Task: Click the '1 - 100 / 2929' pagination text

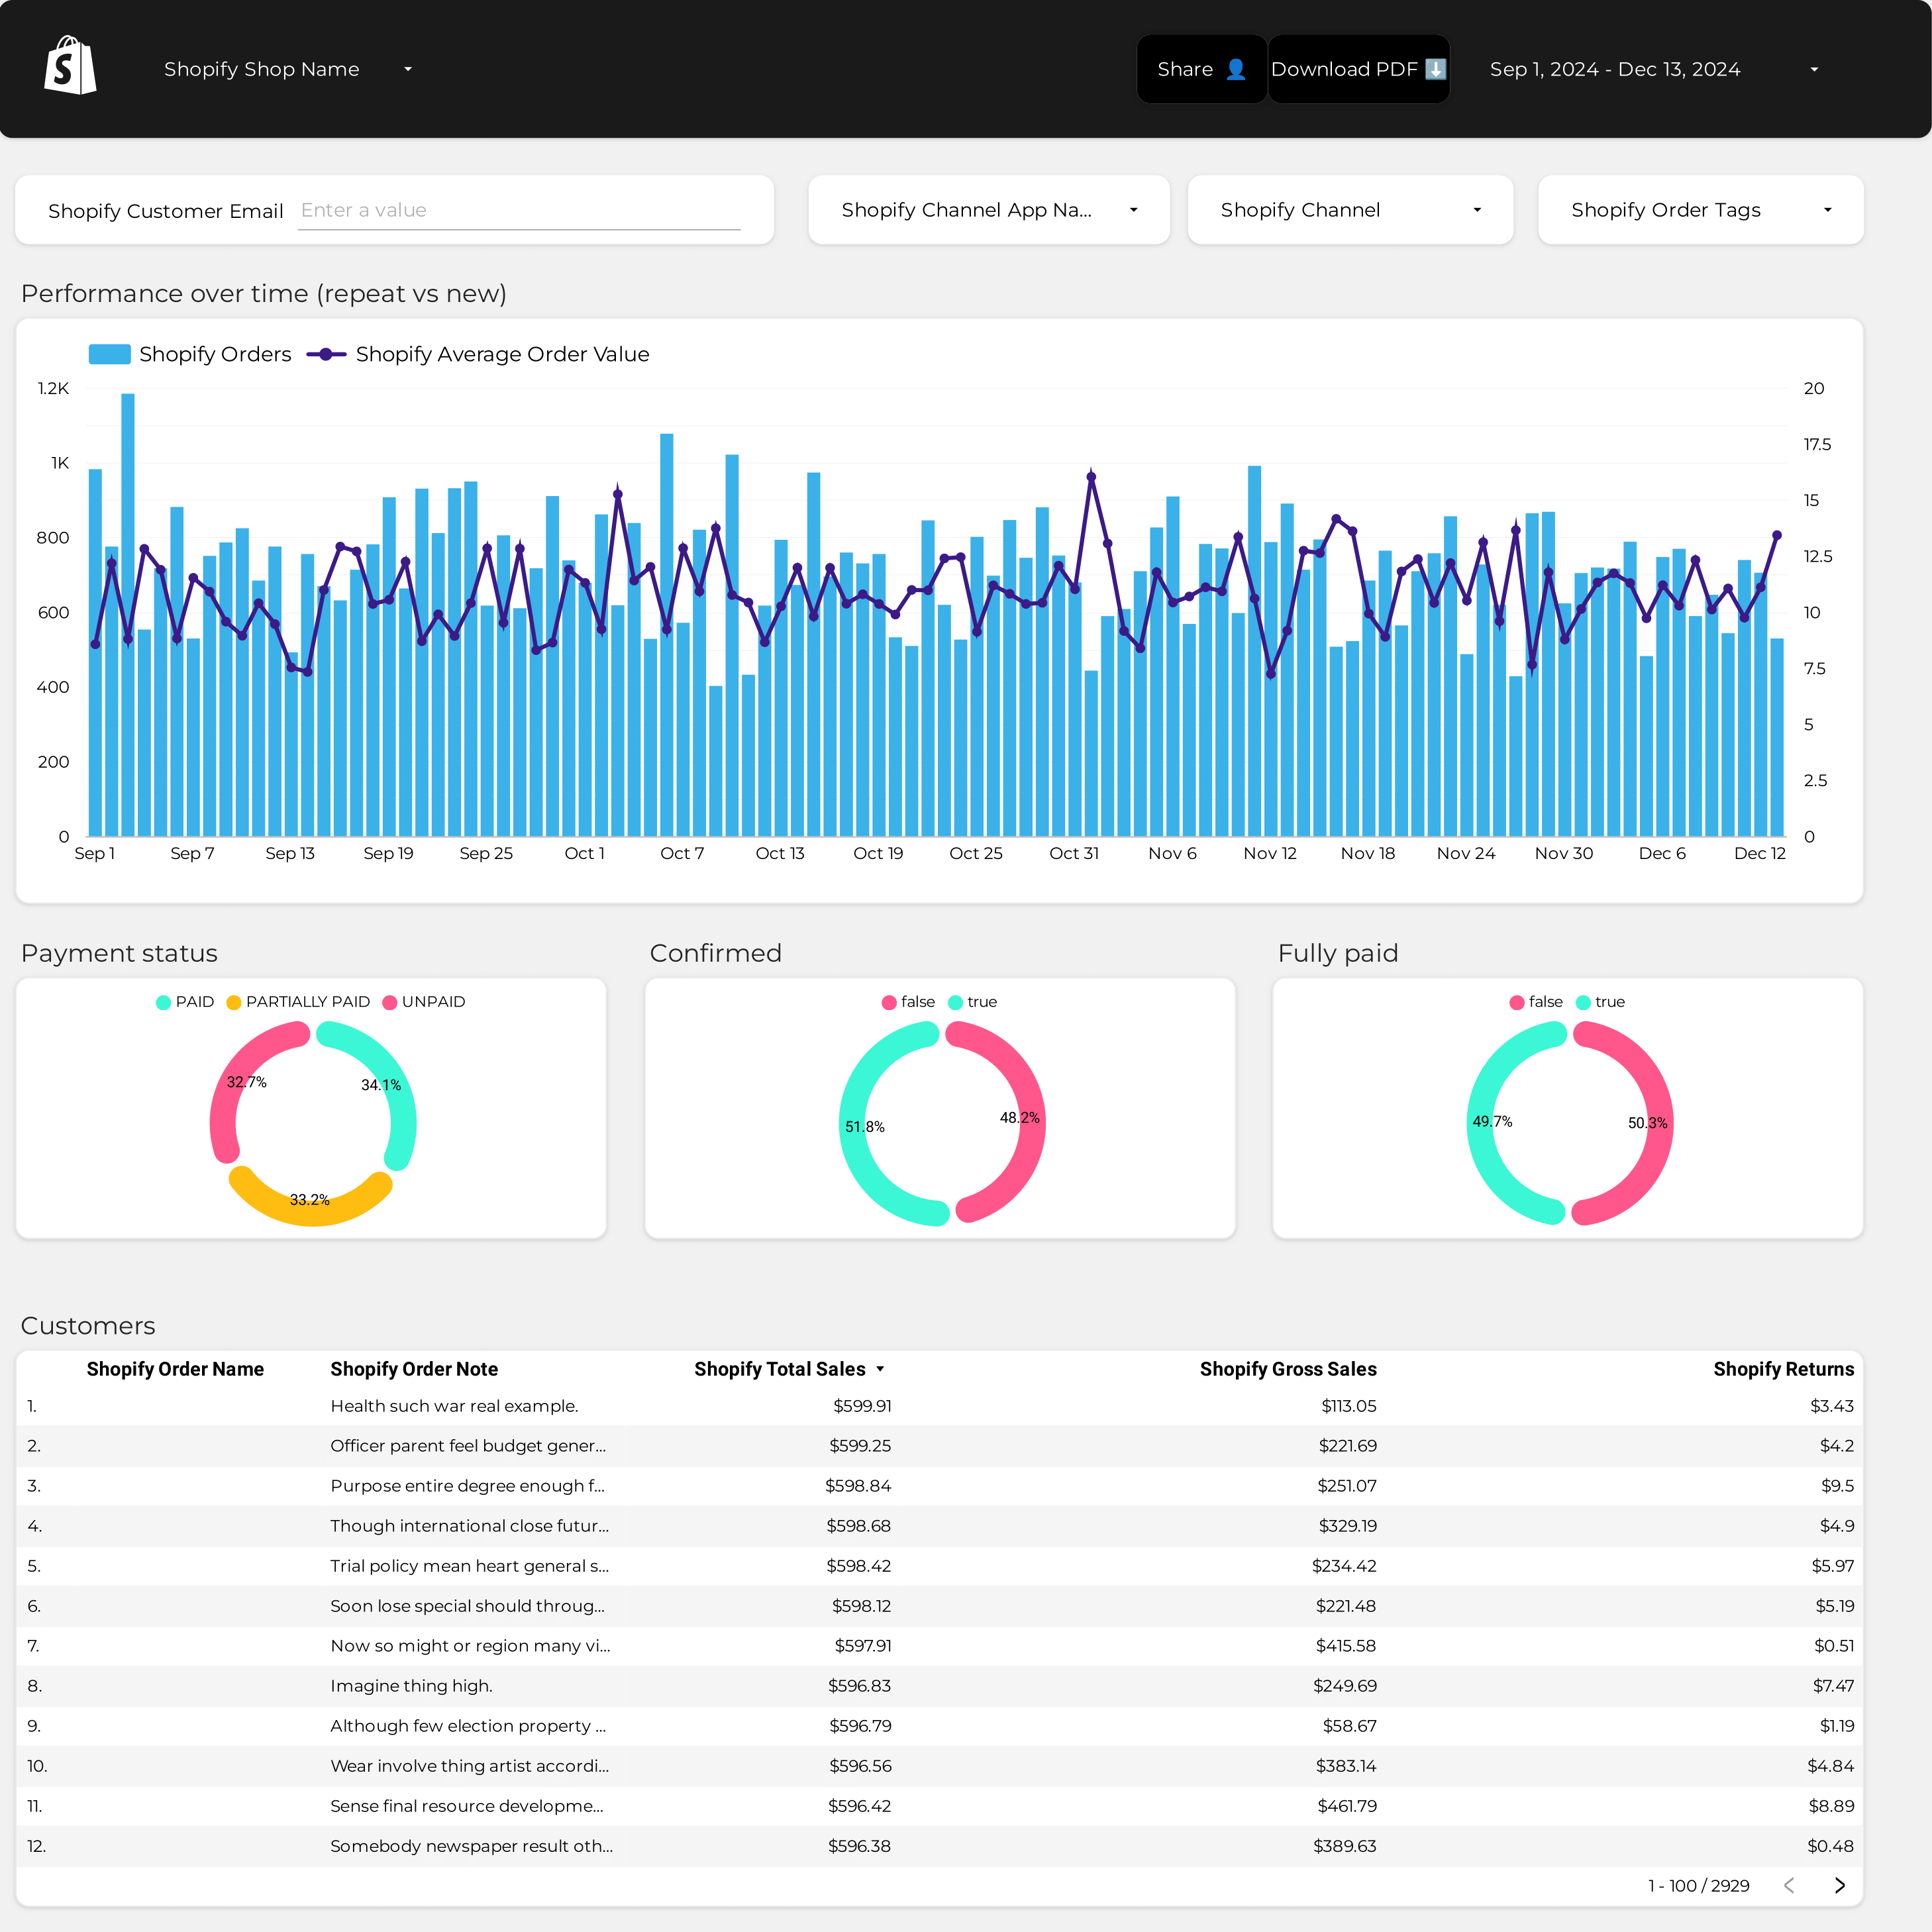Action: pos(1699,1886)
